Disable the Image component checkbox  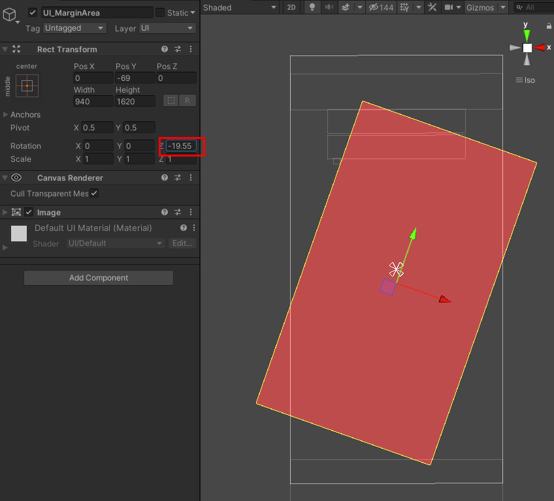tap(29, 212)
